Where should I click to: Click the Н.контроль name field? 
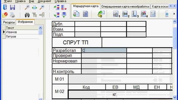pos(104,71)
